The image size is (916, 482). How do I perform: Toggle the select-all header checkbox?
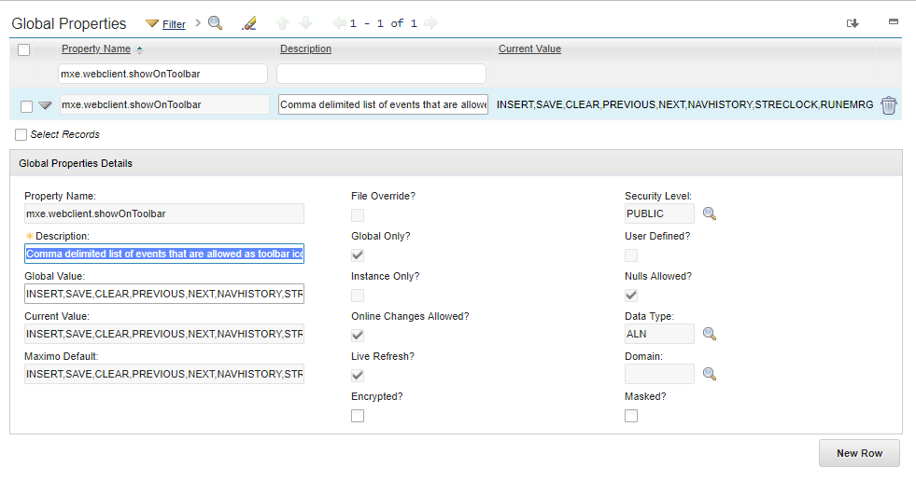pyautogui.click(x=24, y=49)
